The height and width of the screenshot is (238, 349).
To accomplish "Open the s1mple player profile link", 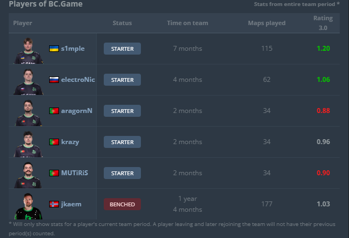I will 73,49.
